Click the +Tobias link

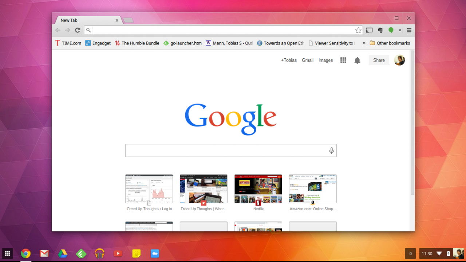click(289, 60)
